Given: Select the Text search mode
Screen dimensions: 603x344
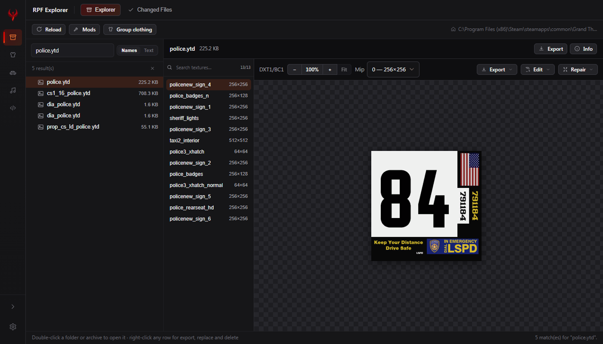Looking at the screenshot, I should 148,50.
